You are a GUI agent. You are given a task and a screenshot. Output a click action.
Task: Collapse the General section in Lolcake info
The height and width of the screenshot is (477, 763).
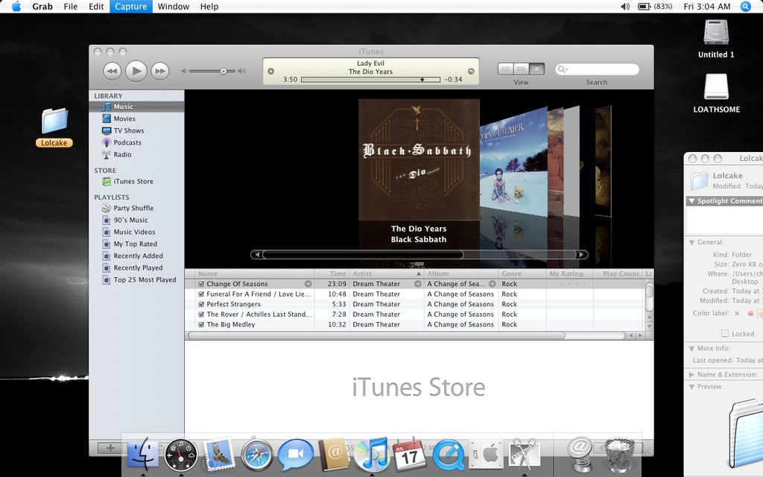[x=691, y=242]
